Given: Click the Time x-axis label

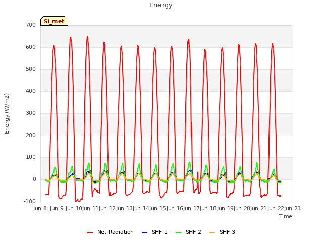Looking at the screenshot, I should [286, 216].
